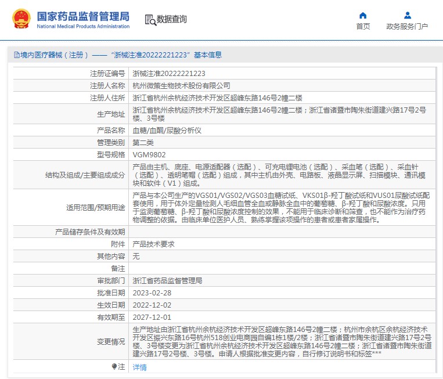Open the 详情 link in the notes row
The image size is (443, 379).
click(139, 367)
